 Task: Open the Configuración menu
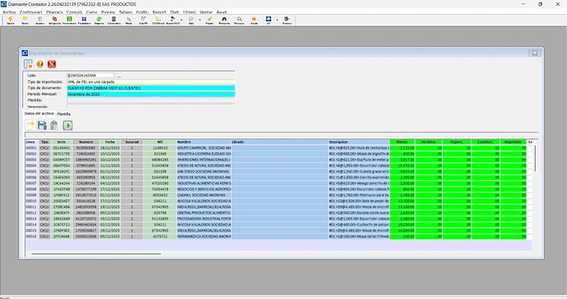pos(30,12)
